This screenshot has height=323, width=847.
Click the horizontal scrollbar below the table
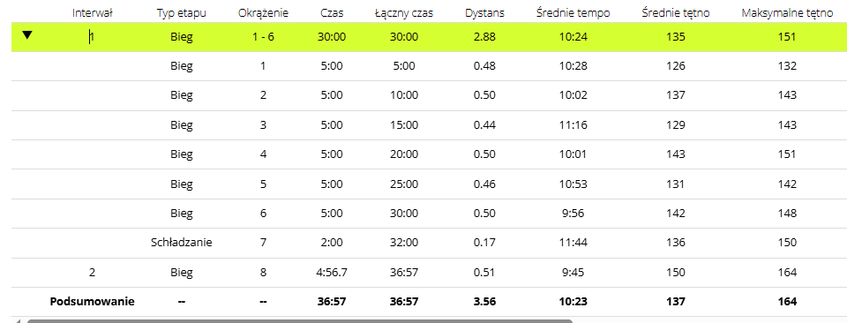pyautogui.click(x=300, y=321)
